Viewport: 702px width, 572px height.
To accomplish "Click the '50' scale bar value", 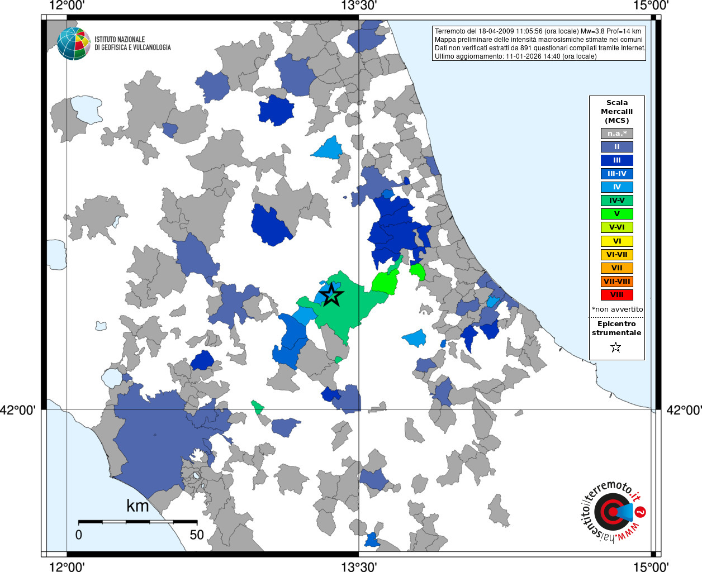I will tap(197, 535).
